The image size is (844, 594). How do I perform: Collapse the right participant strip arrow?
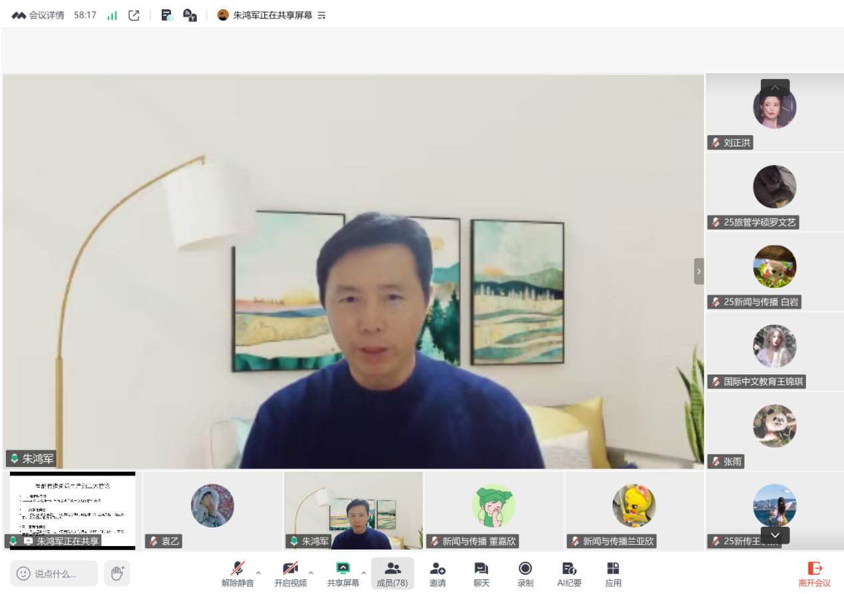pos(698,271)
